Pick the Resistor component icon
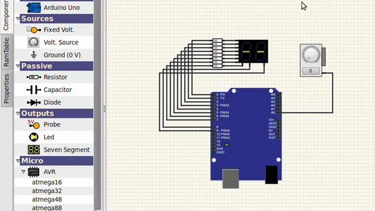Viewport: 375px width, 211px height. point(34,77)
